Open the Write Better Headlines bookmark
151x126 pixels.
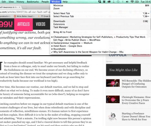click(25, 16)
